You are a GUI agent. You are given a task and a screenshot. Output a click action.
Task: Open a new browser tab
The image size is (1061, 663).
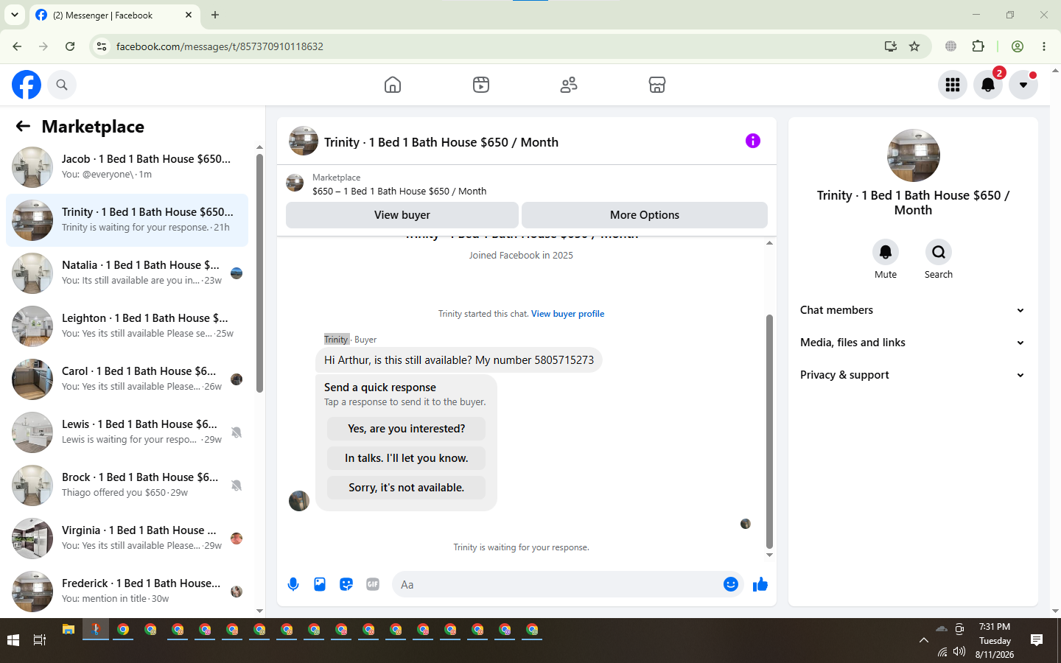tap(215, 15)
